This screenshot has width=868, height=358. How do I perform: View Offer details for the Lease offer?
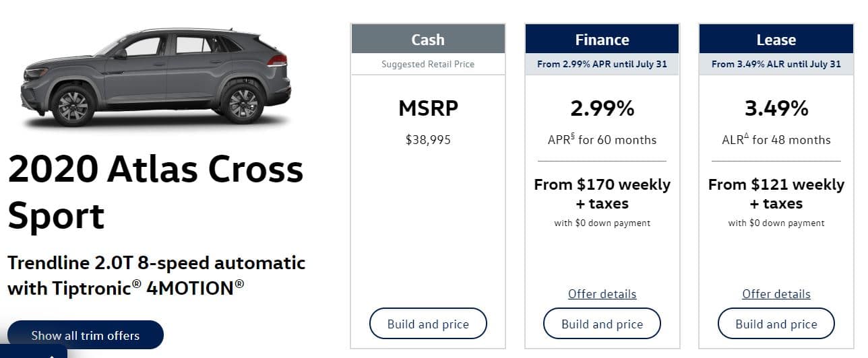pos(776,294)
